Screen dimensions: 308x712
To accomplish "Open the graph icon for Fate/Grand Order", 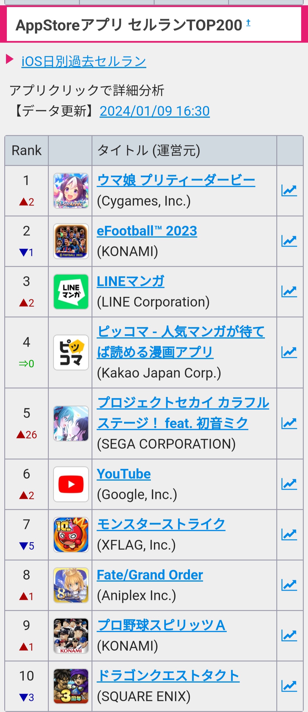I will [x=289, y=585].
